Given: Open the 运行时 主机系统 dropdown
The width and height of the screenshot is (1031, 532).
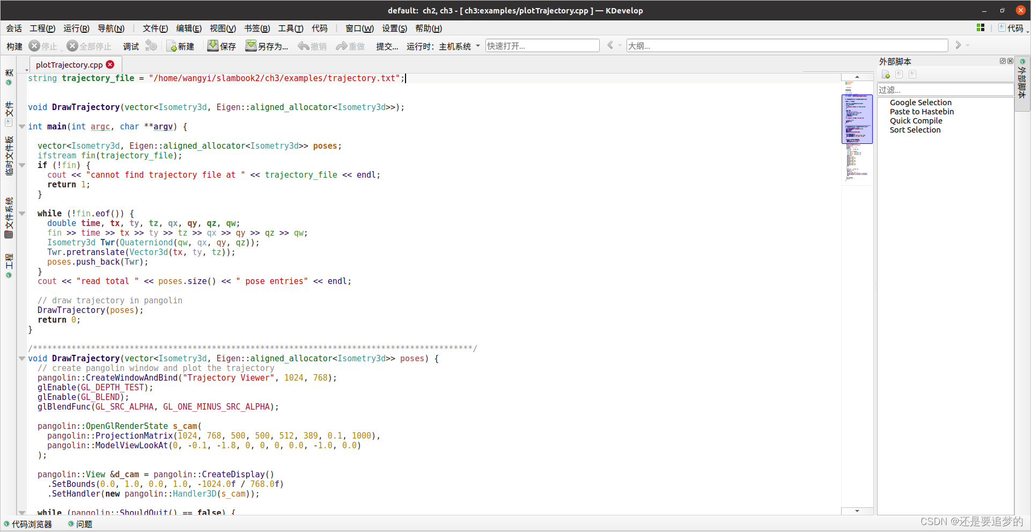Looking at the screenshot, I should pyautogui.click(x=443, y=46).
